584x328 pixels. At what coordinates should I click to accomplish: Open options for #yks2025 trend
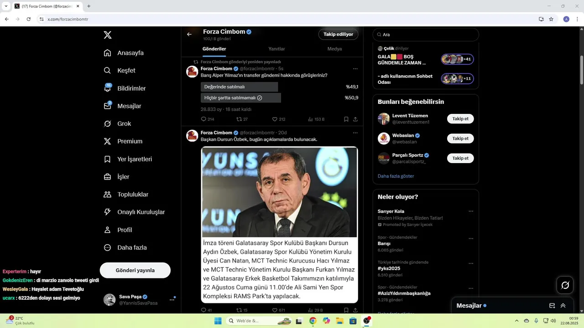click(471, 264)
